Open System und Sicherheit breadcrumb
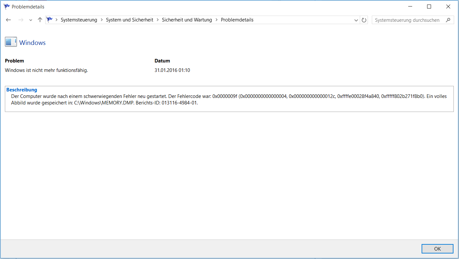The image size is (459, 259). tap(129, 20)
